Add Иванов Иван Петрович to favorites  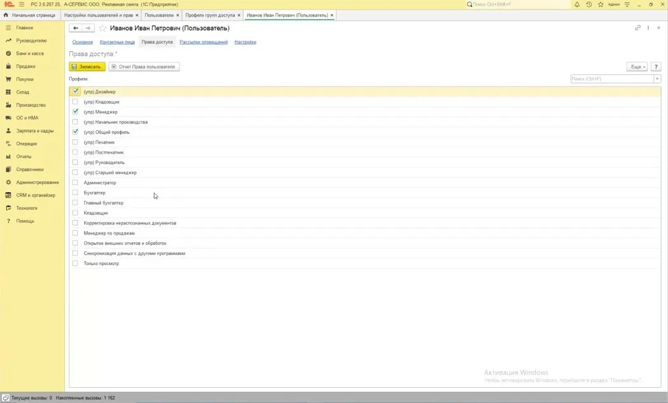[102, 28]
